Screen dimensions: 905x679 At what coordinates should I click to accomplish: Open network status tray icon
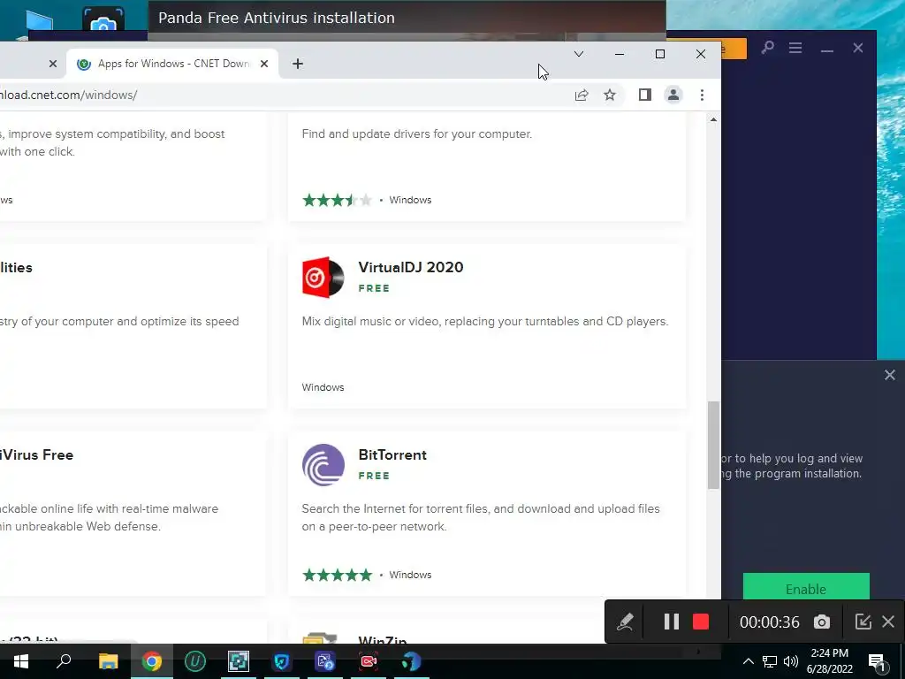770,661
